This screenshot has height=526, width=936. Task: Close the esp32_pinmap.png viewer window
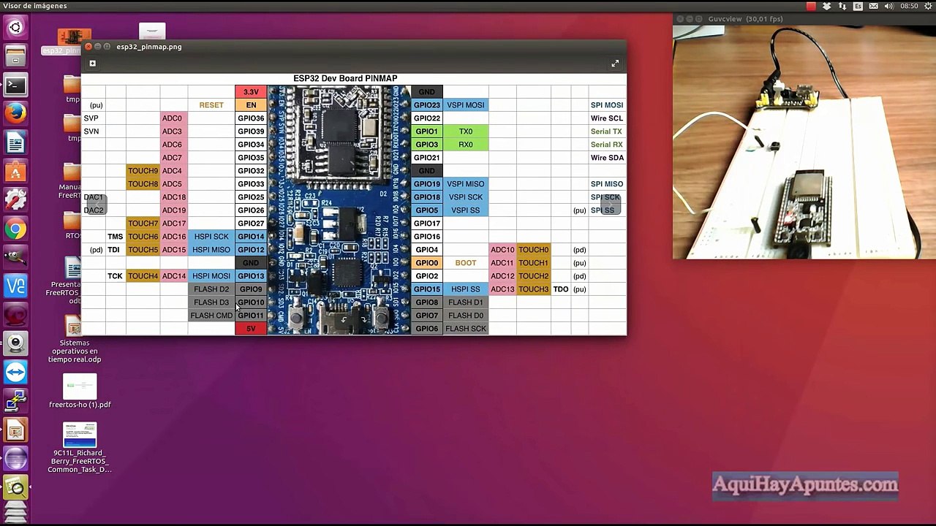pyautogui.click(x=88, y=47)
